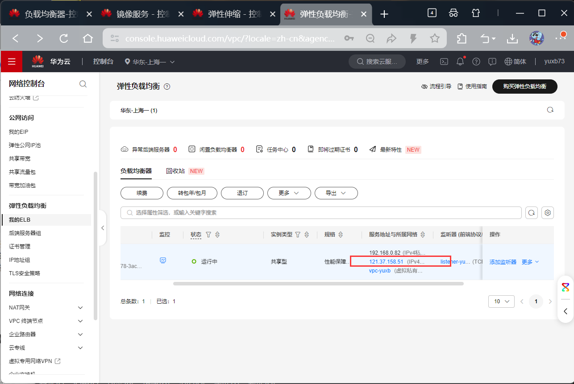Change page size dropdown showing 10
The height and width of the screenshot is (384, 574).
tap(501, 301)
